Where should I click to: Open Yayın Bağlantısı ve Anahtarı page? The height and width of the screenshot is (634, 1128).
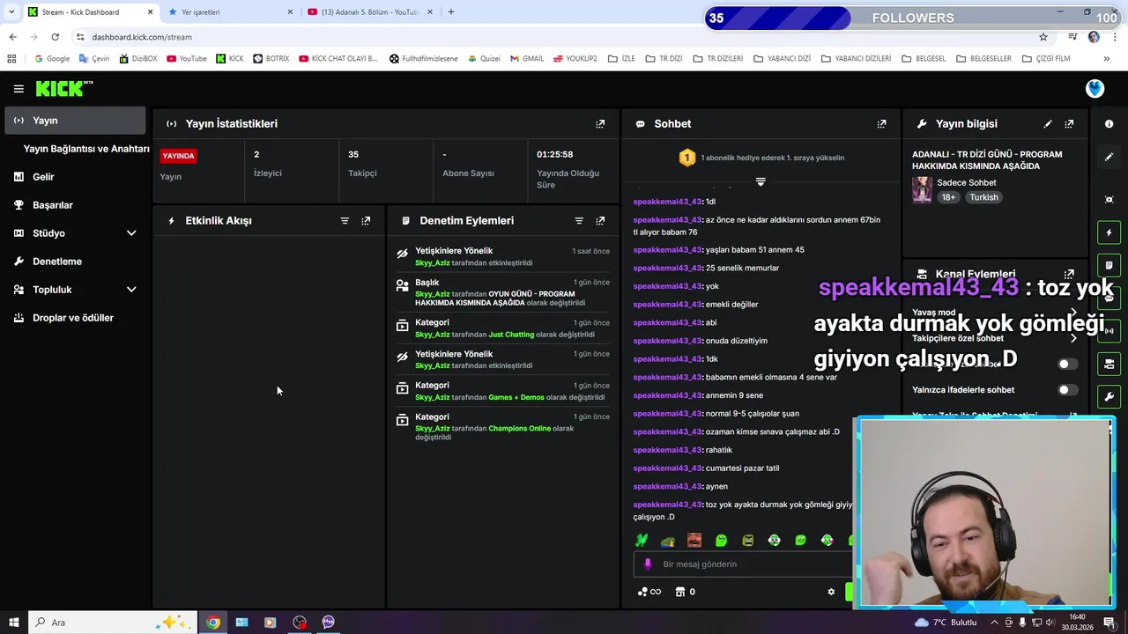[86, 149]
